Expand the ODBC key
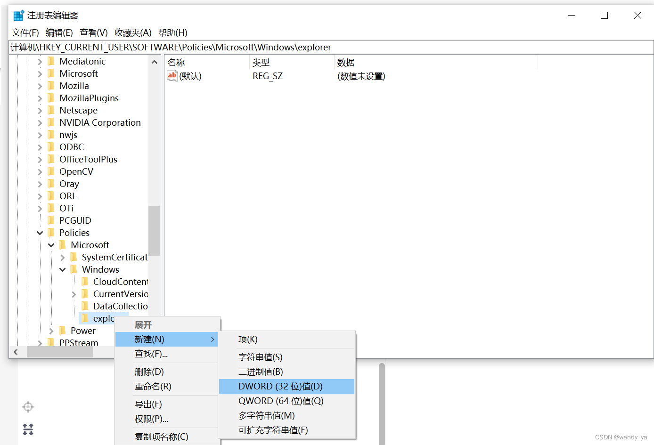Viewport: 654px width, 445px height. [x=40, y=147]
